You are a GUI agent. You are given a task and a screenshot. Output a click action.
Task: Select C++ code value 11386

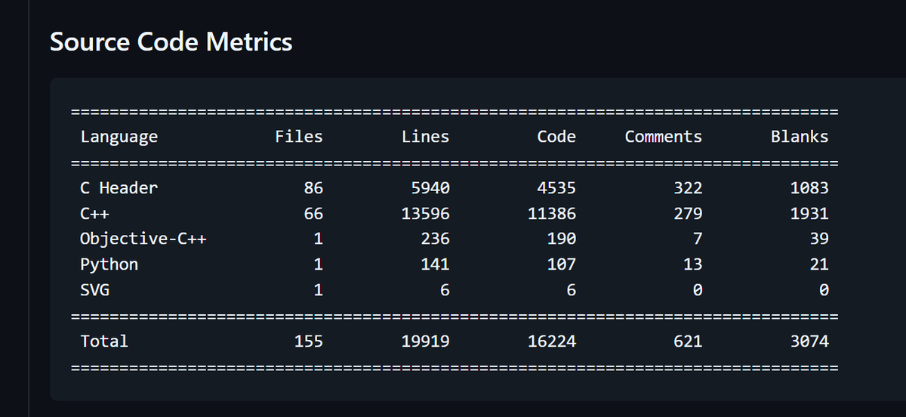point(552,214)
